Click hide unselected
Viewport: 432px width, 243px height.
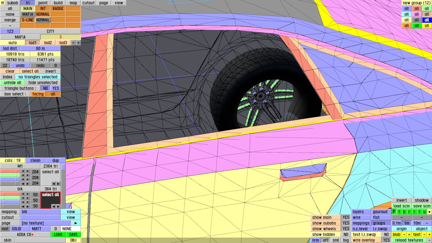(x=43, y=83)
